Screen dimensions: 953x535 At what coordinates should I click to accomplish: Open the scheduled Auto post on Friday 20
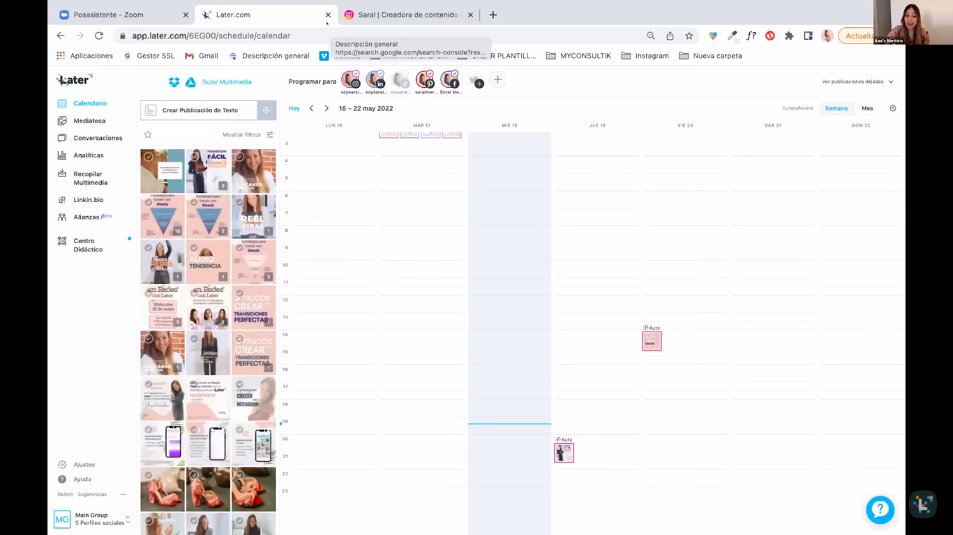coord(652,341)
